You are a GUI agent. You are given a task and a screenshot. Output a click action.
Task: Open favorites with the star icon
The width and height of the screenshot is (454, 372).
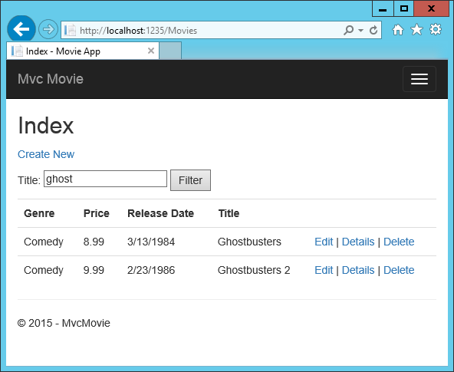[416, 29]
